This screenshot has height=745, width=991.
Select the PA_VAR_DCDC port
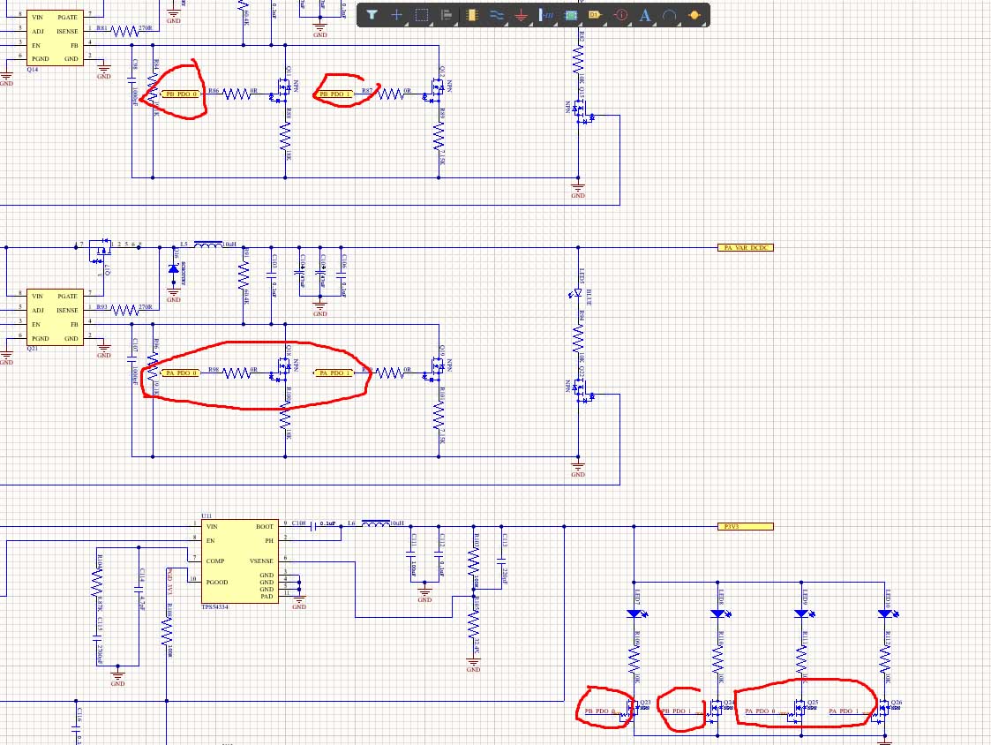tap(746, 248)
